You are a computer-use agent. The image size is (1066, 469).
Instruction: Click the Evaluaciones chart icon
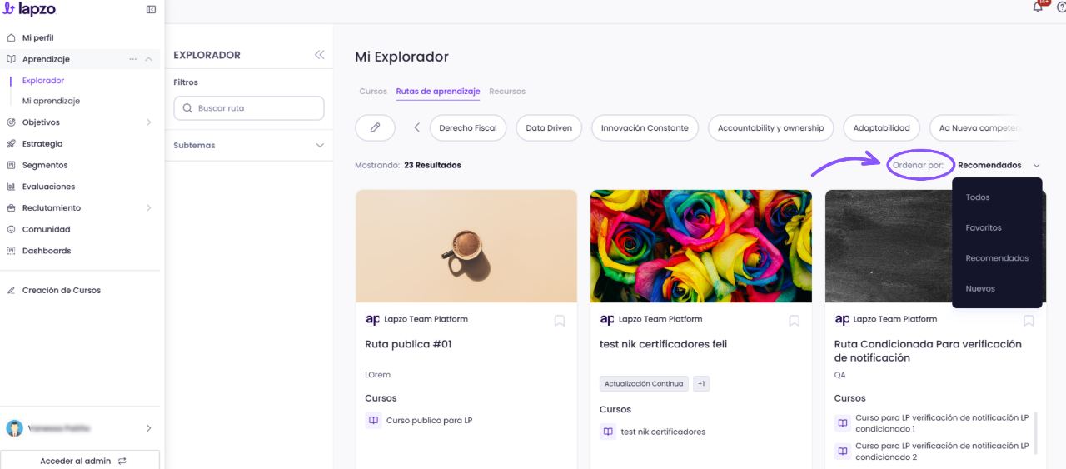click(x=11, y=187)
